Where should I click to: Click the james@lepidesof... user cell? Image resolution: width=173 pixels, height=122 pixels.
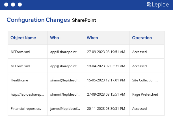pyautogui.click(x=65, y=109)
